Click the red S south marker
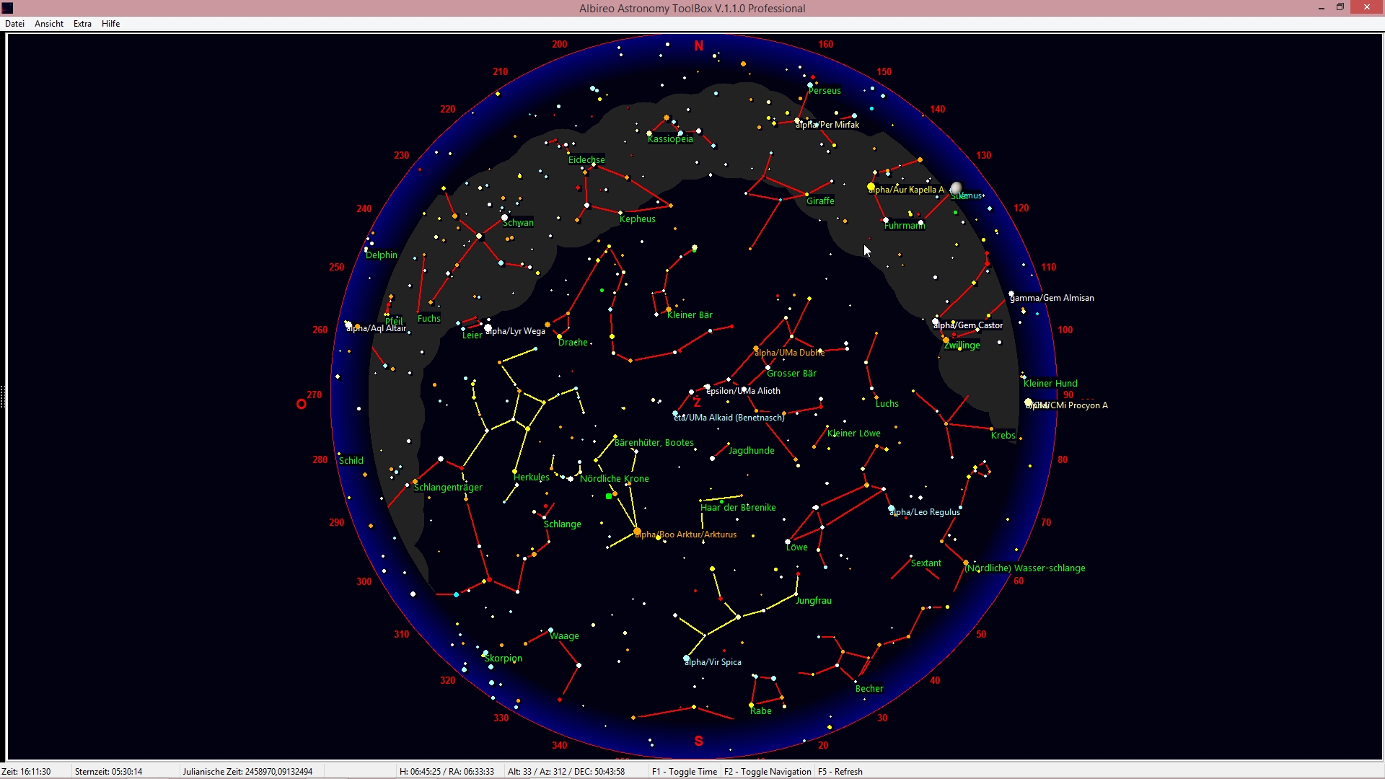1385x779 pixels. point(698,741)
